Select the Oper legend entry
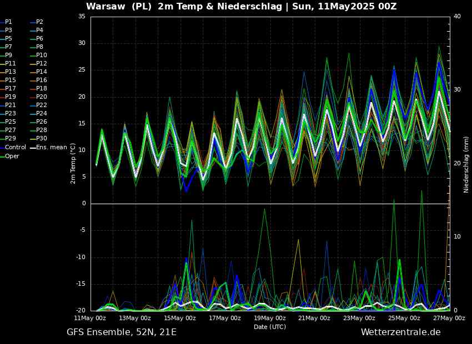This screenshot has width=472, height=344. 9,156
